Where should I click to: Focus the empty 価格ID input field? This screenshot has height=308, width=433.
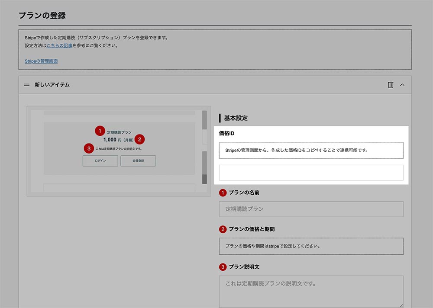click(x=311, y=173)
